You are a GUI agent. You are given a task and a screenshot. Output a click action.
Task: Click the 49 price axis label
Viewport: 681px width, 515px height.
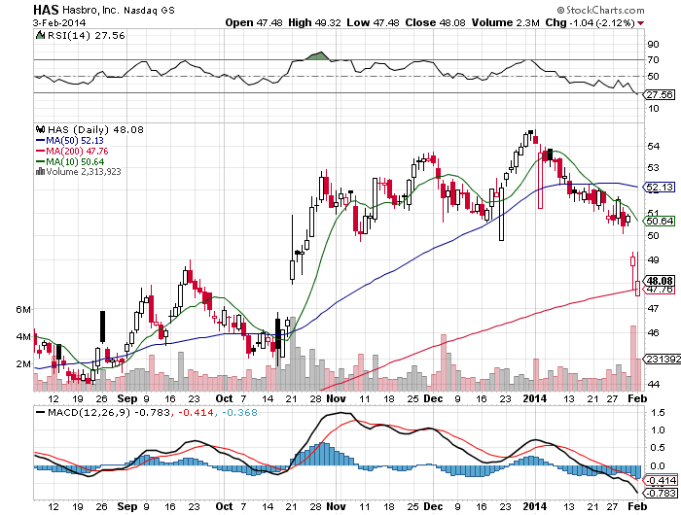coord(653,259)
